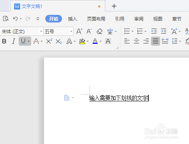Click the sort A-Z icon
189x144 pixels.
pos(187,31)
